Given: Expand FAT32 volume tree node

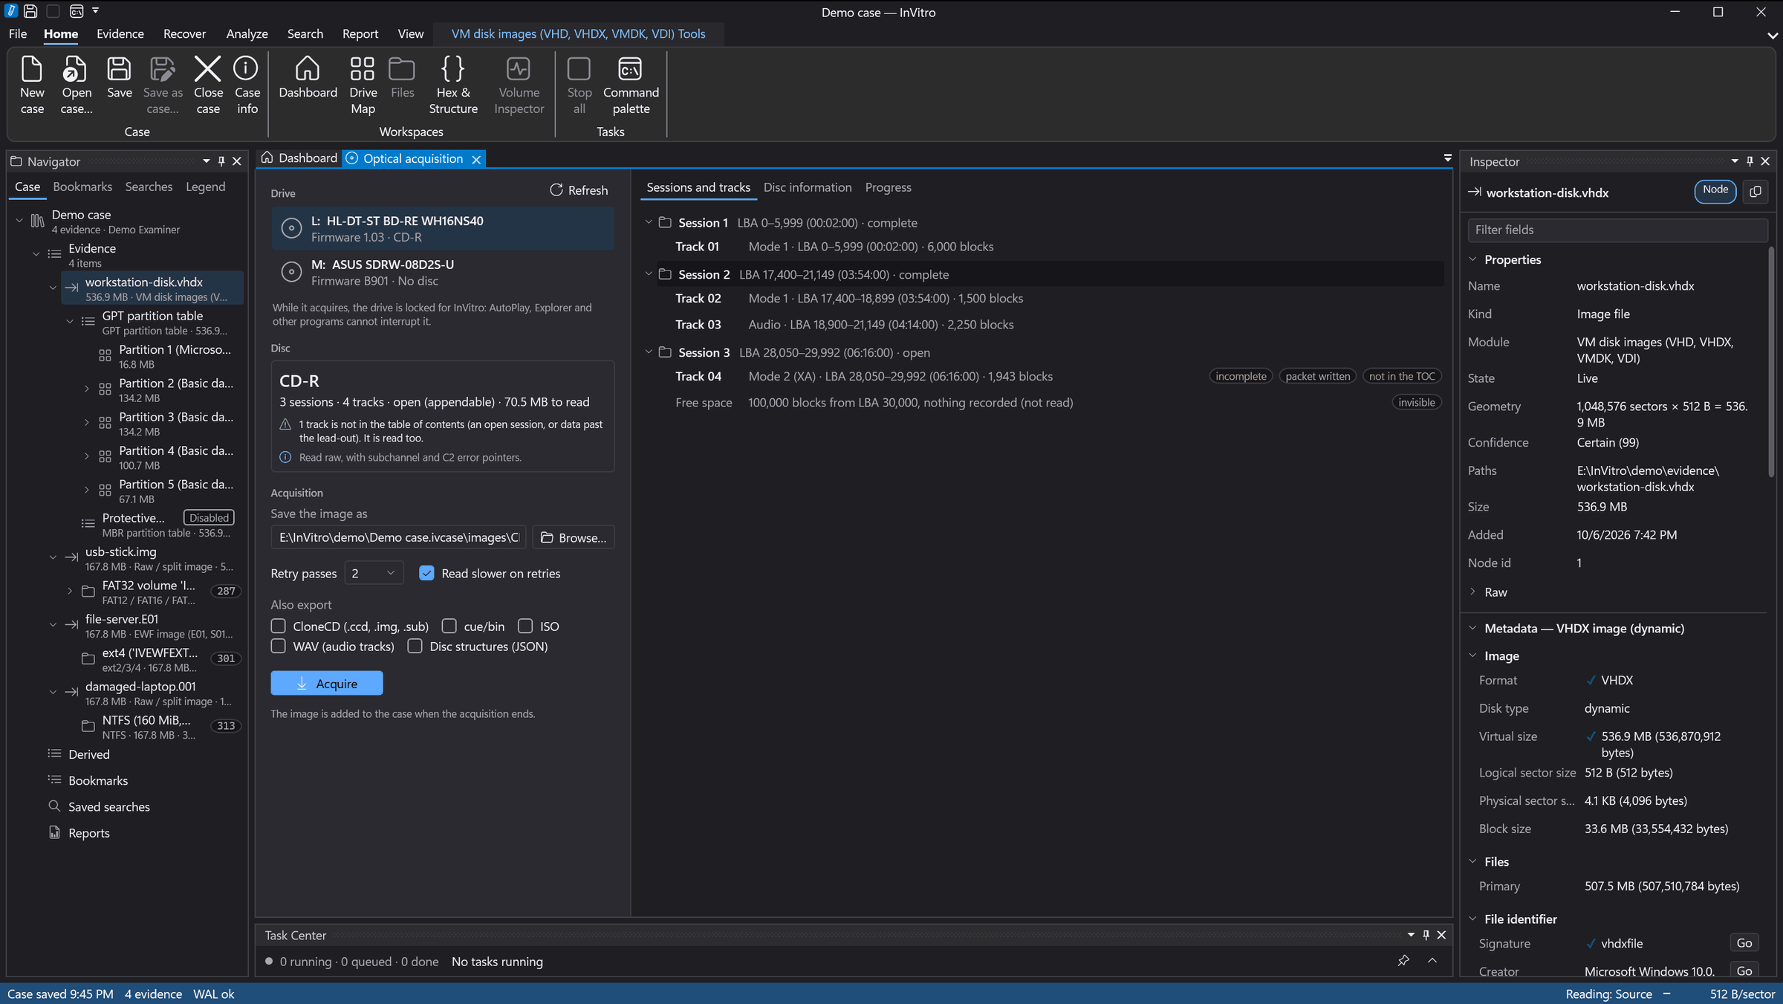Looking at the screenshot, I should [70, 591].
